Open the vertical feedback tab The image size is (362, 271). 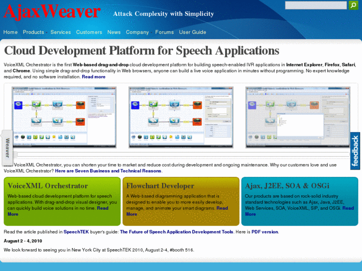point(355,151)
